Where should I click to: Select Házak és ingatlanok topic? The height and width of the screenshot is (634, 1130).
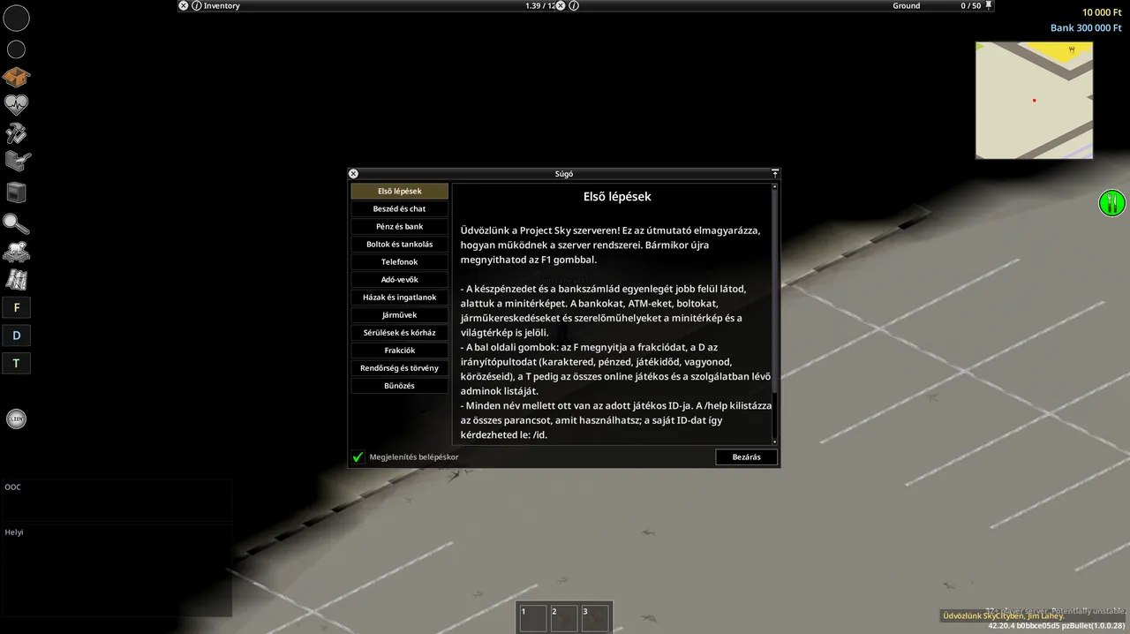(400, 298)
